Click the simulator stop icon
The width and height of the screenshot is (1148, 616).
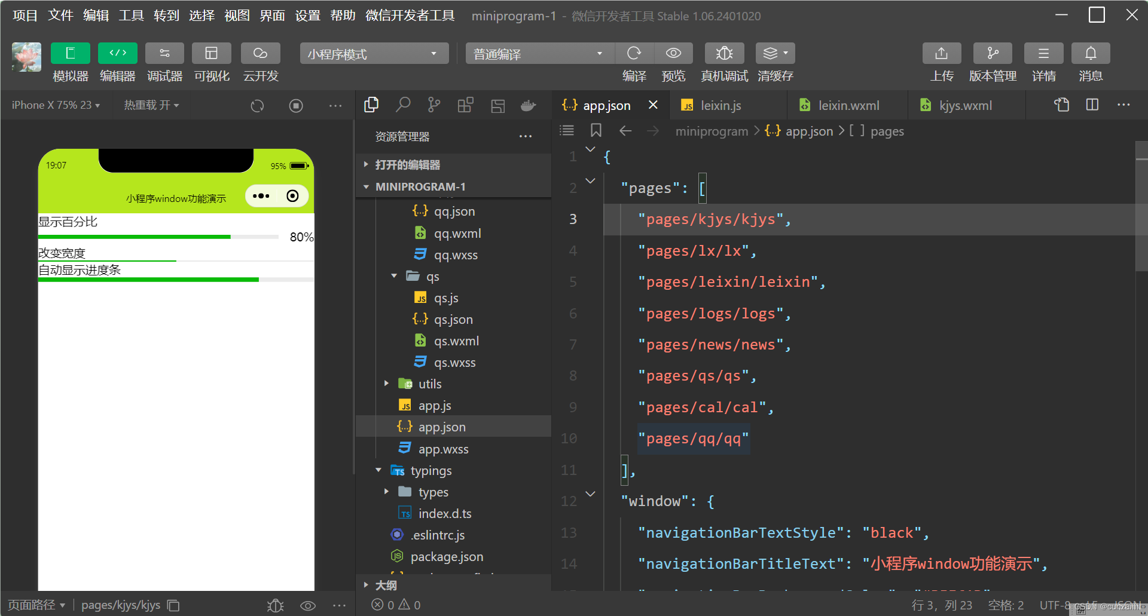click(296, 106)
